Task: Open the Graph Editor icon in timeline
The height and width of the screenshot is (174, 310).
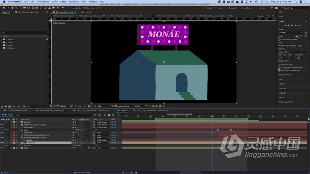Action: click(x=118, y=115)
